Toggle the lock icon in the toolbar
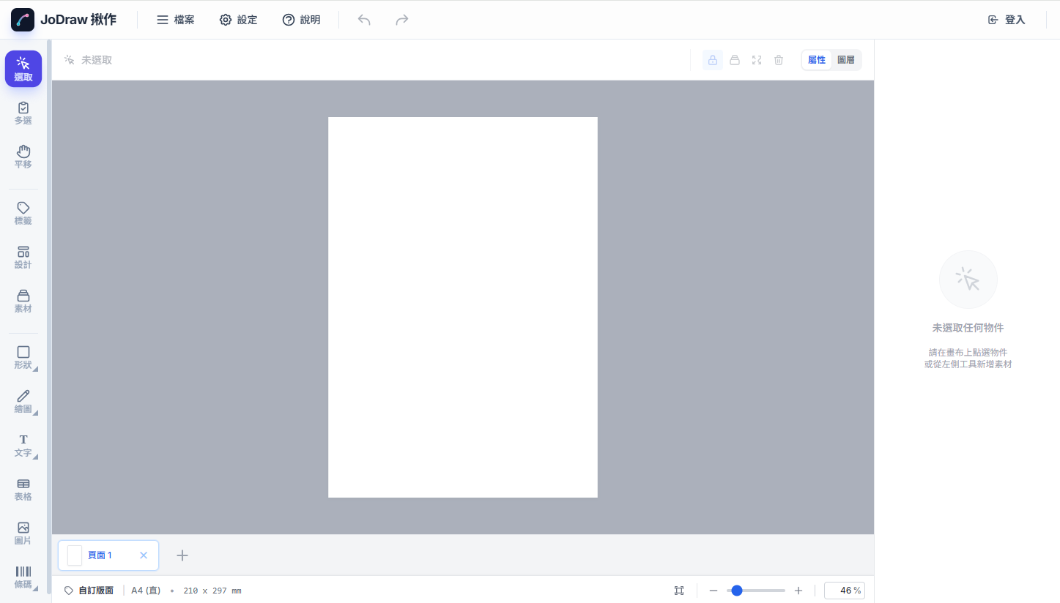The height and width of the screenshot is (603, 1060). coord(712,59)
